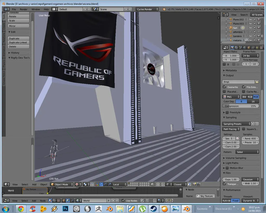Open the Texture properties tab (checker icon)

coord(261,48)
